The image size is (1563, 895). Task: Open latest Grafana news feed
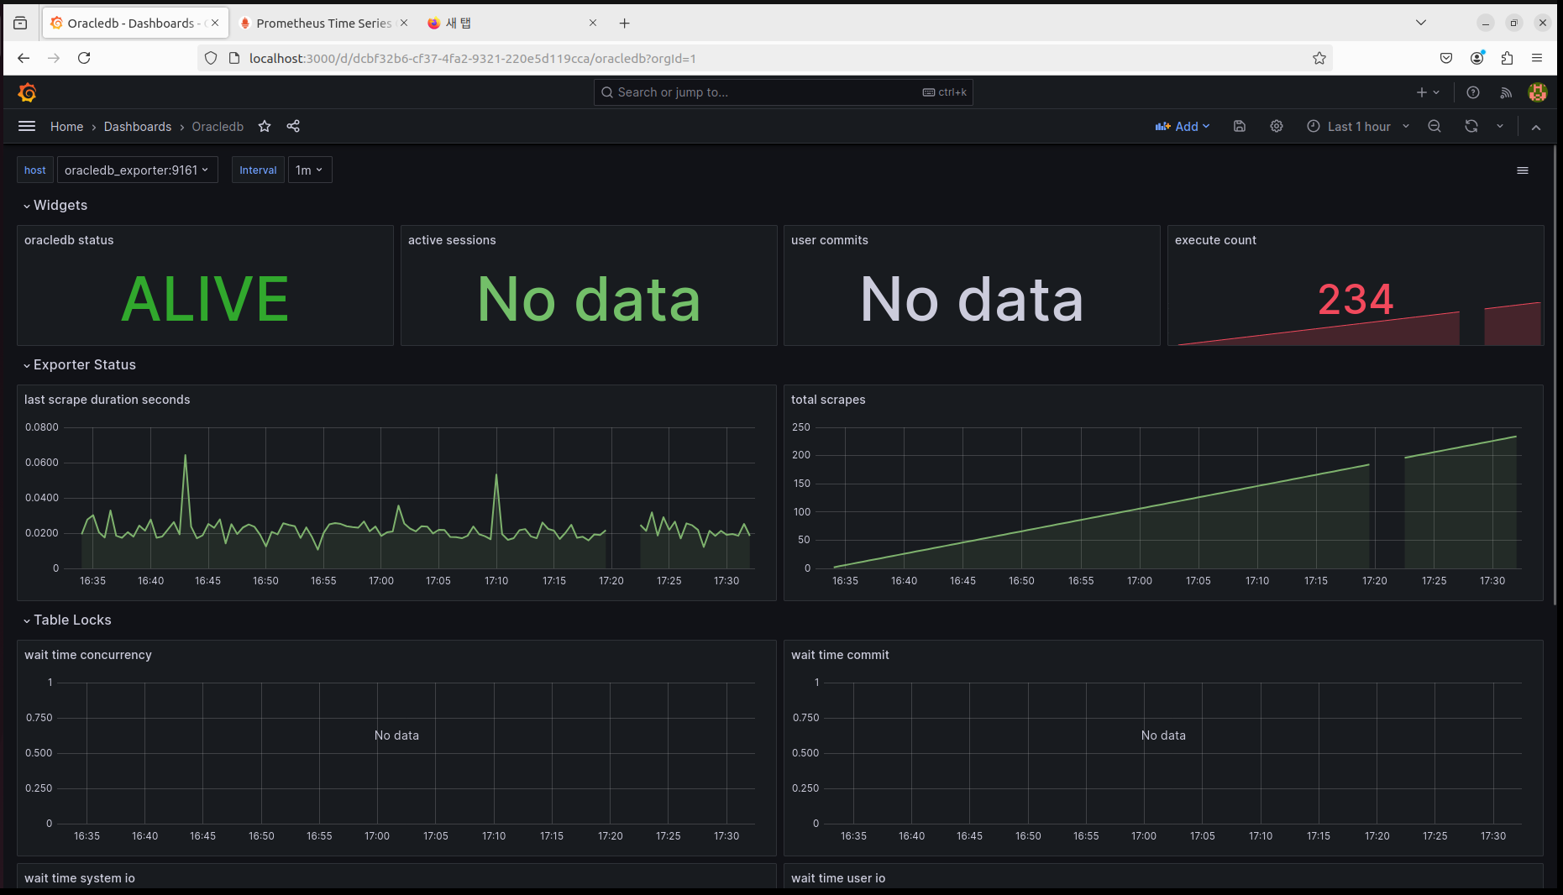1506,92
